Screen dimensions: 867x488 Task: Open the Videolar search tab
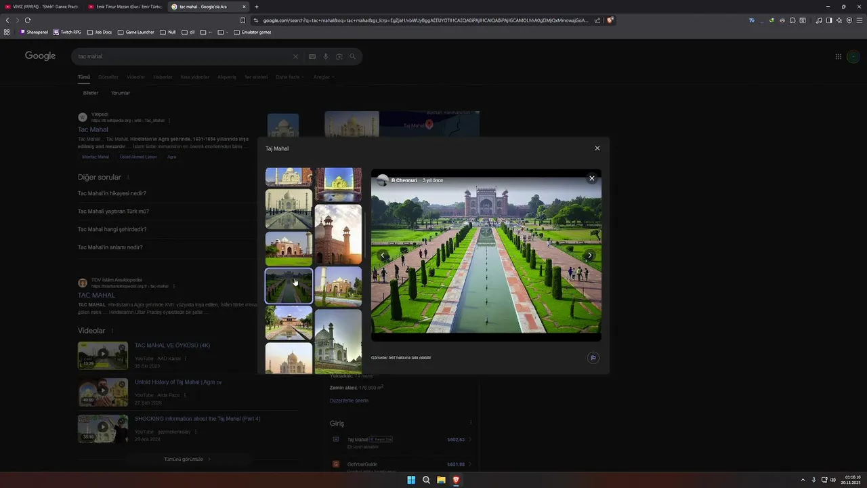click(135, 77)
